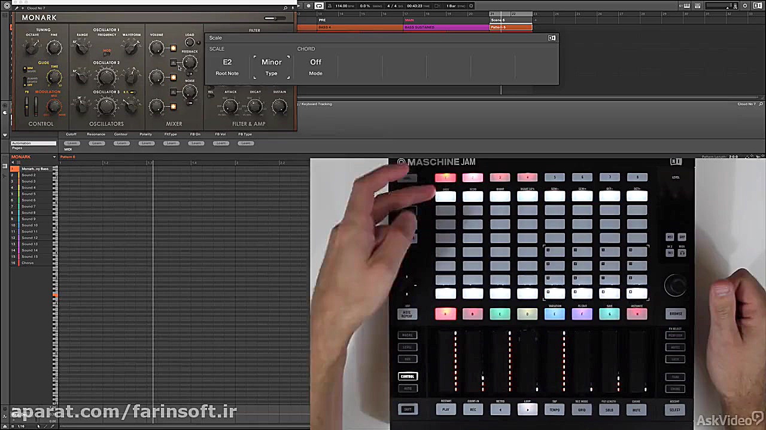
Task: Click Learn under the Resonance parameter
Action: click(96, 143)
